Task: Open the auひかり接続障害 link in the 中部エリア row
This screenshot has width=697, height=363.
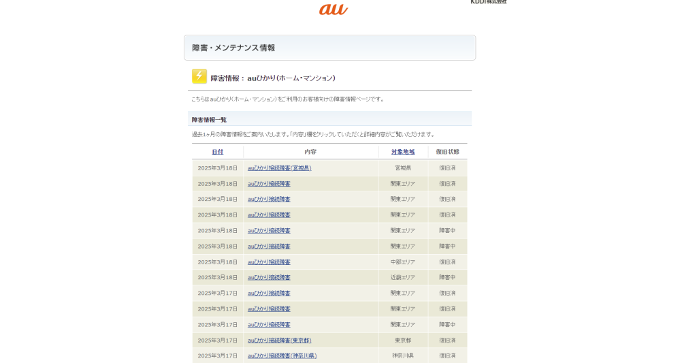Action: [x=269, y=262]
